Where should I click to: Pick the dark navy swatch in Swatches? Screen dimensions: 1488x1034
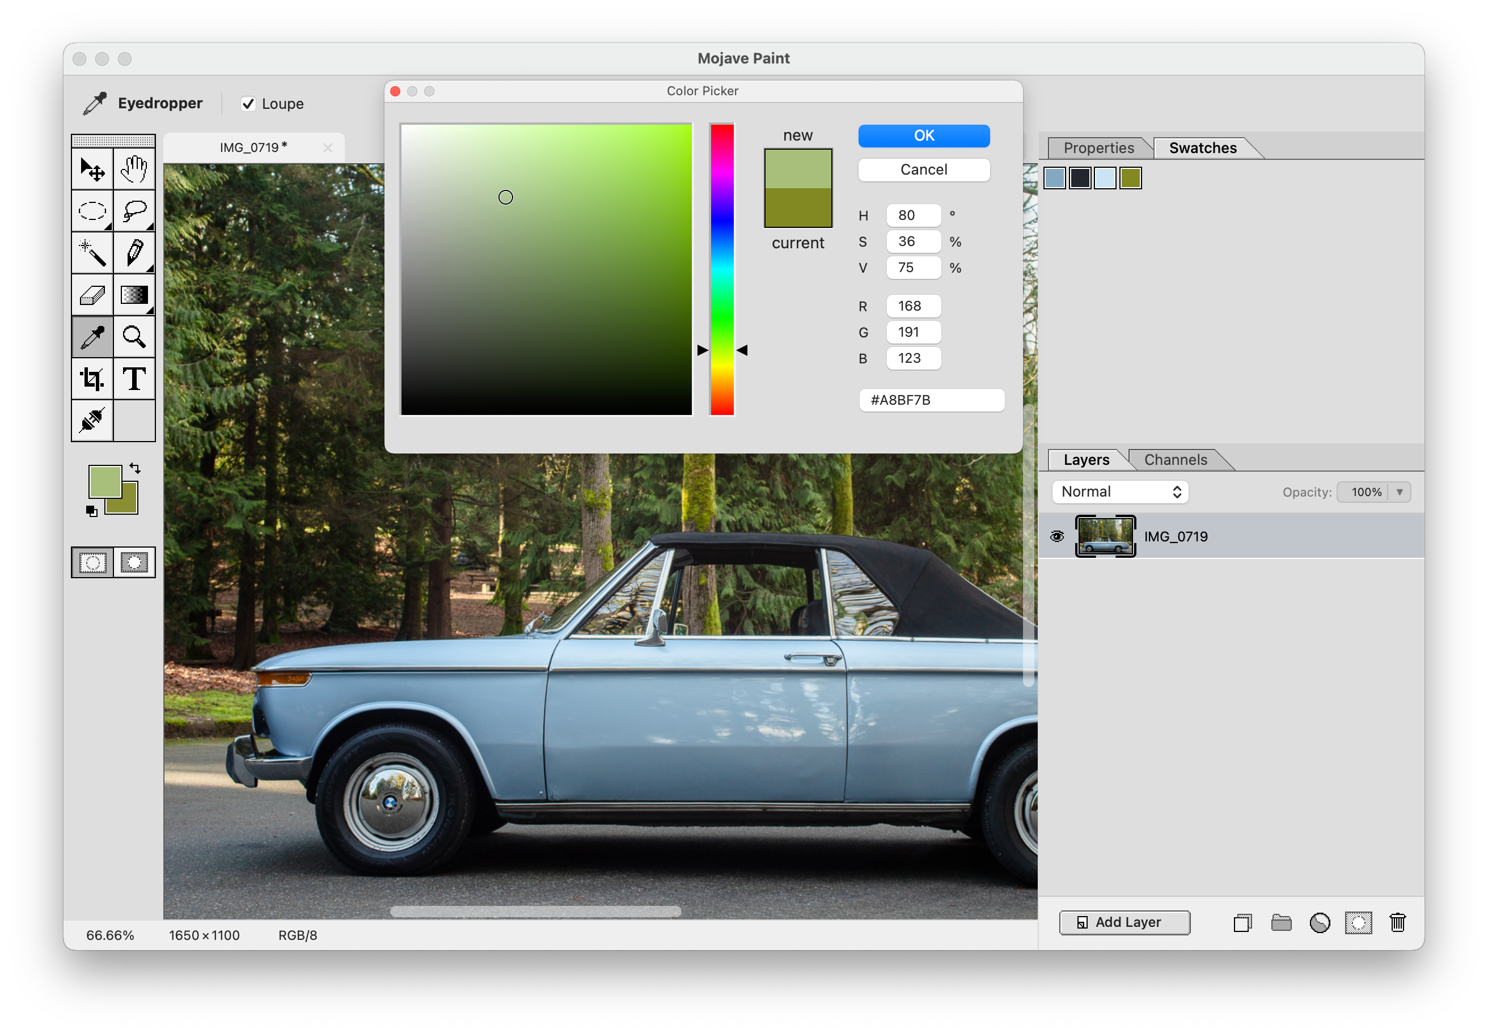click(x=1080, y=178)
